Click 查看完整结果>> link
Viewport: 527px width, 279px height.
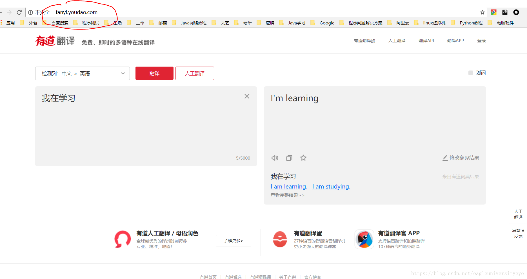[x=287, y=195]
